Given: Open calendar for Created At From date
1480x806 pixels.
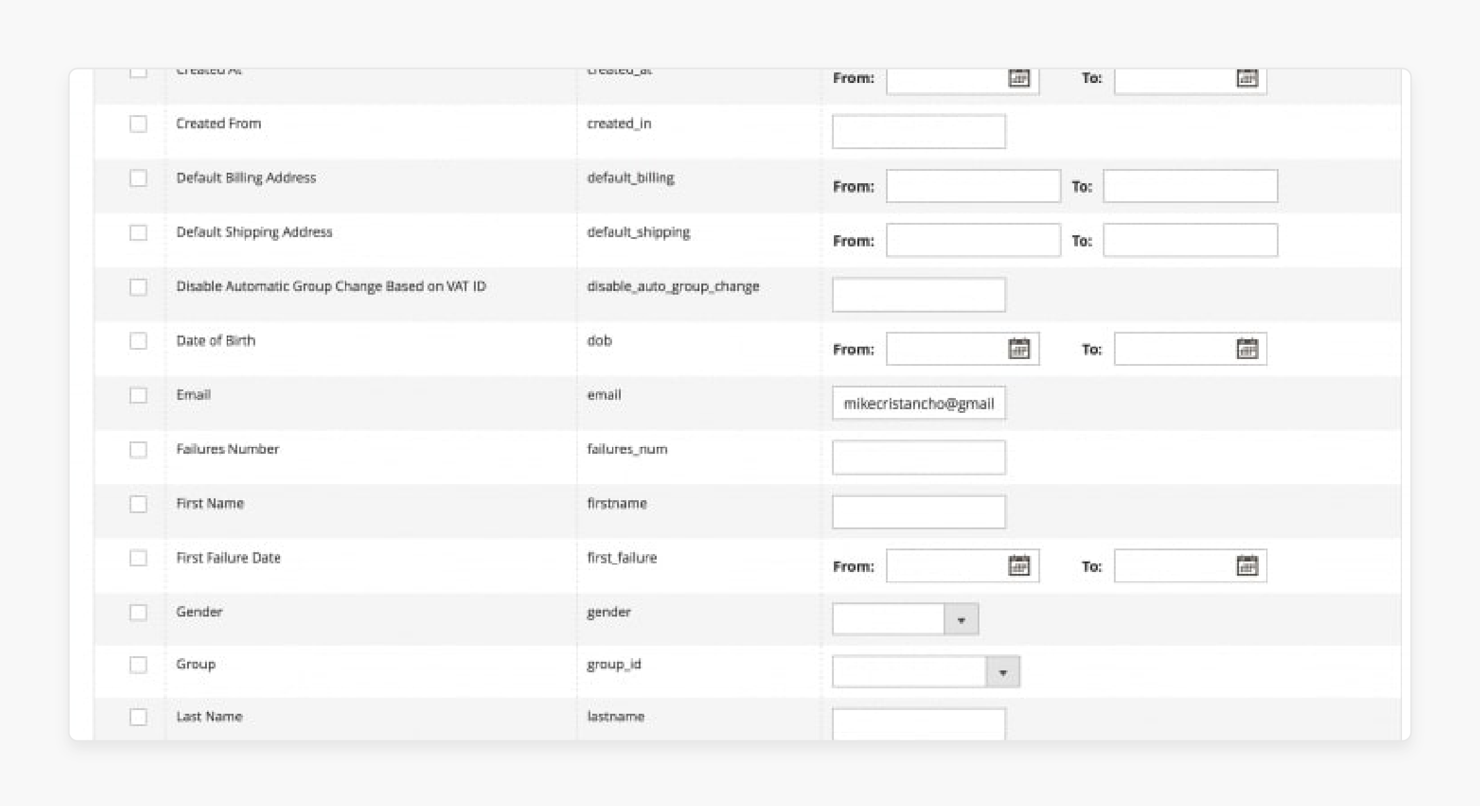Looking at the screenshot, I should [1018, 78].
